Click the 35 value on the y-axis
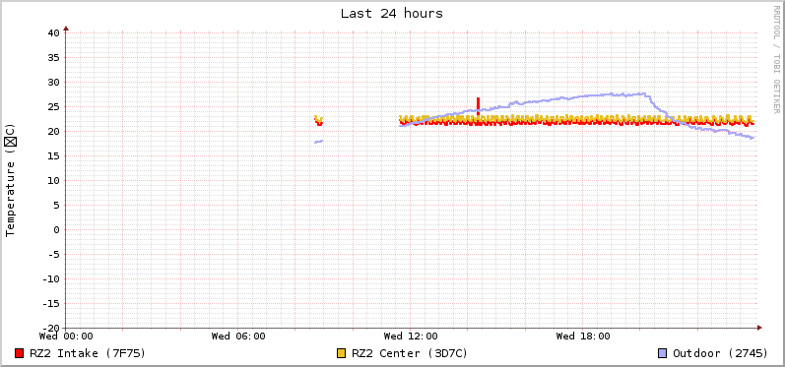This screenshot has height=367, width=785. click(54, 57)
